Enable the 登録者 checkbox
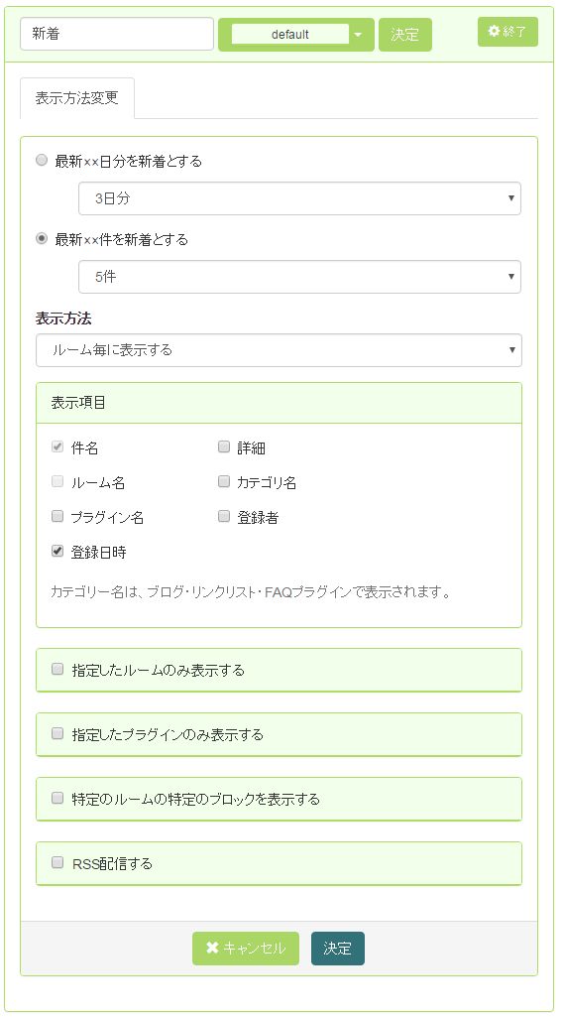The width and height of the screenshot is (562, 1017). pyautogui.click(x=224, y=516)
